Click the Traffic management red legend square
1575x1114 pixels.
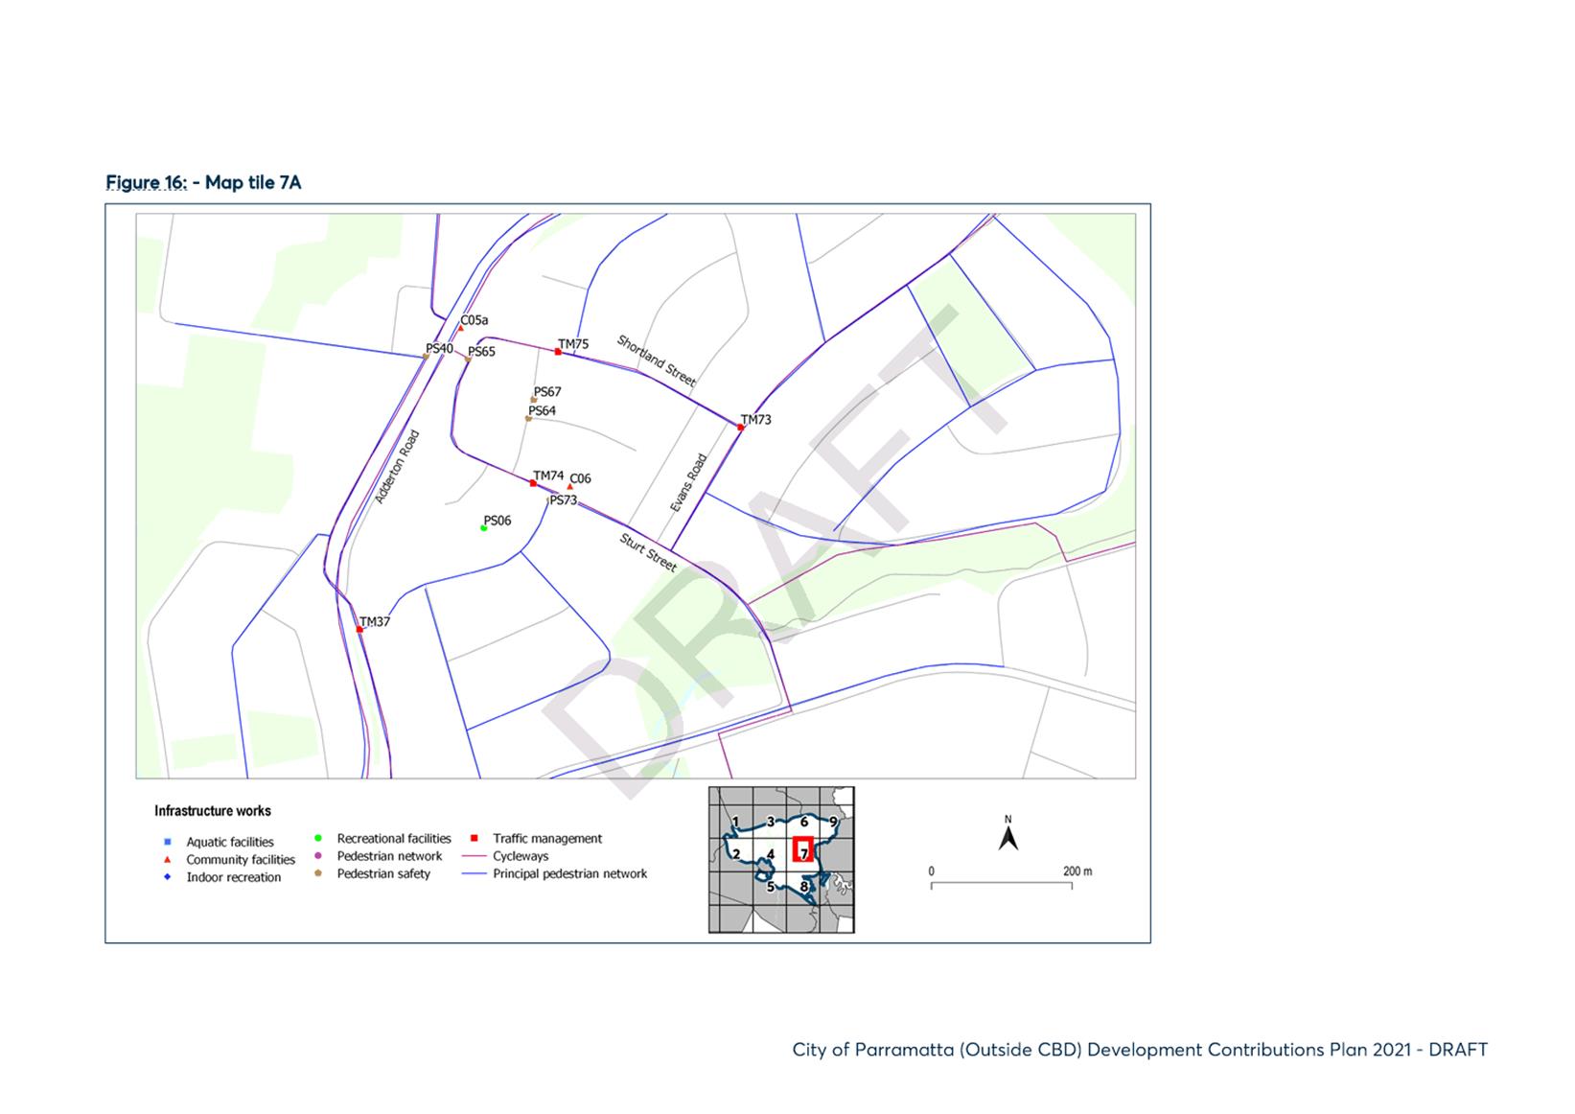(x=474, y=838)
